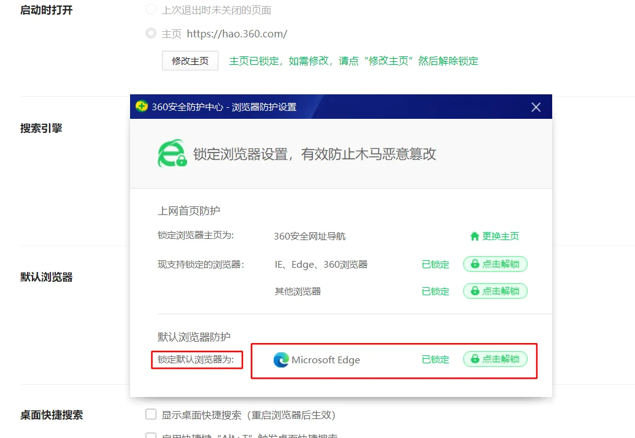Image resolution: width=635 pixels, height=438 pixels.
Task: Click the green IE lock logo icon
Action: point(172,153)
